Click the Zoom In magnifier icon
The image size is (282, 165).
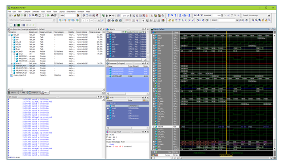(x=253, y=20)
